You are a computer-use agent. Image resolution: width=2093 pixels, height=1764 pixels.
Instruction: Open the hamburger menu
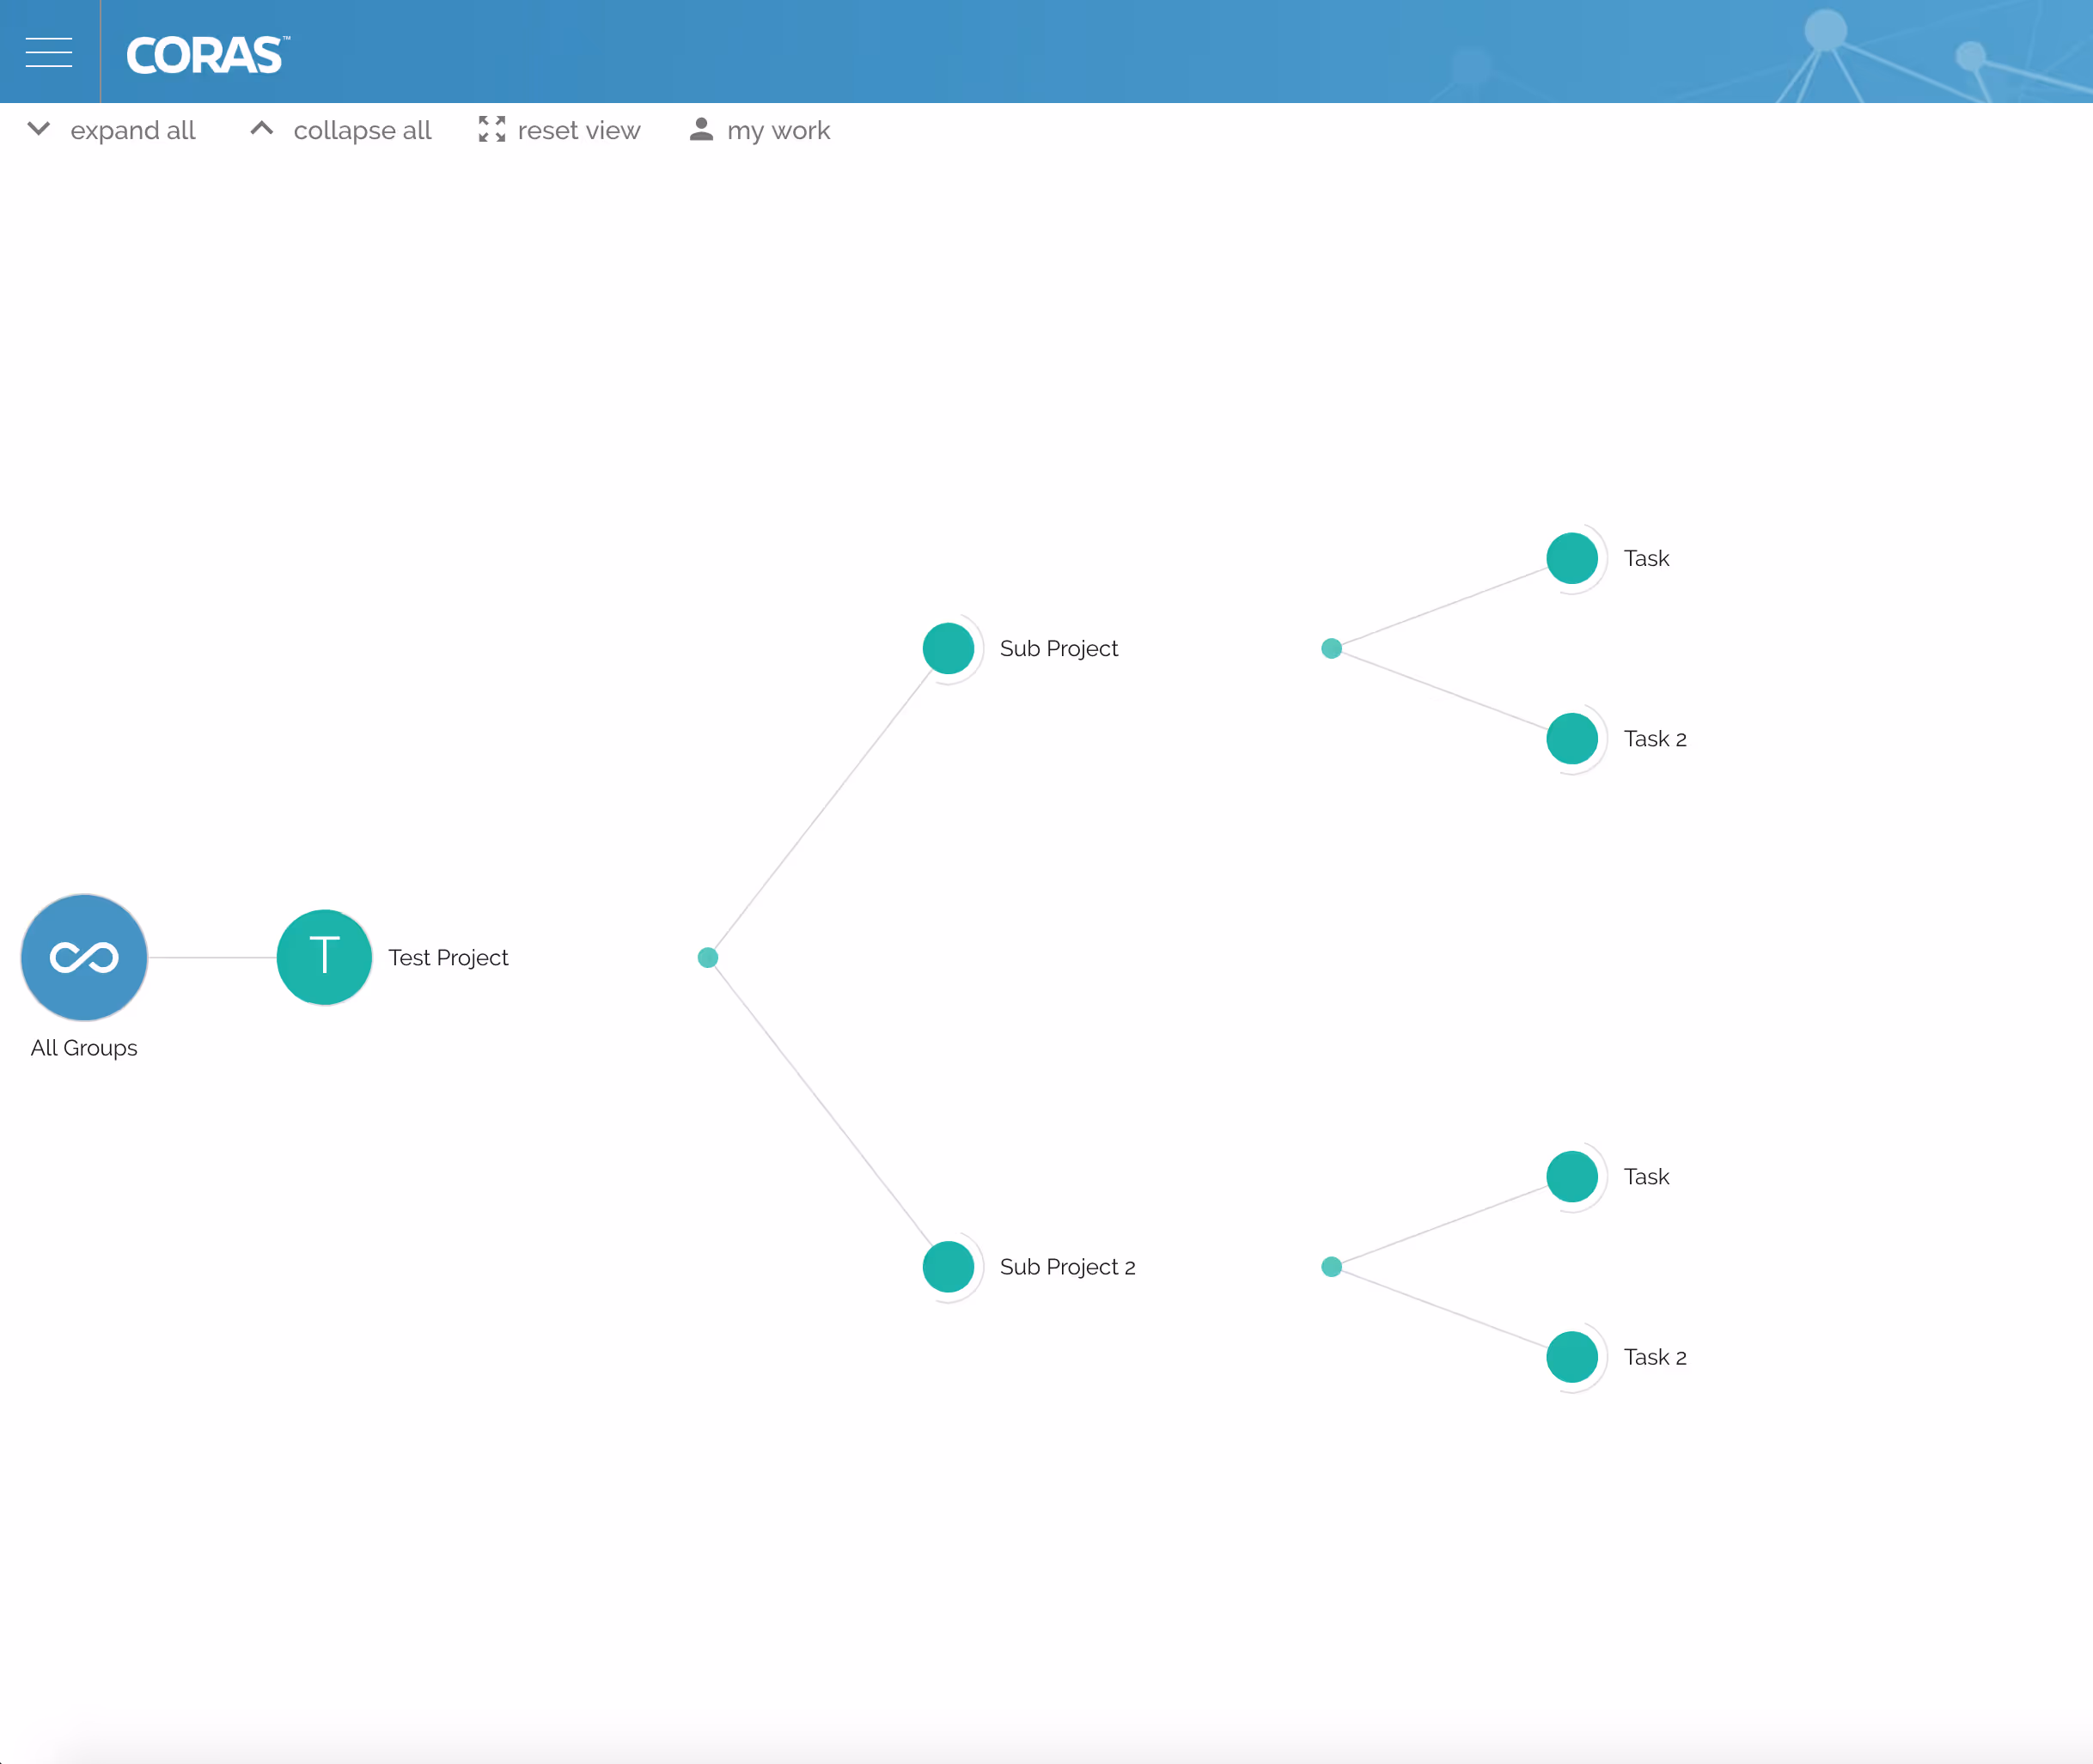tap(48, 52)
